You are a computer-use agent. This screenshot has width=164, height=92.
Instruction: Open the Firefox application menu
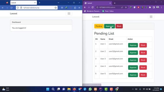click(x=79, y=8)
